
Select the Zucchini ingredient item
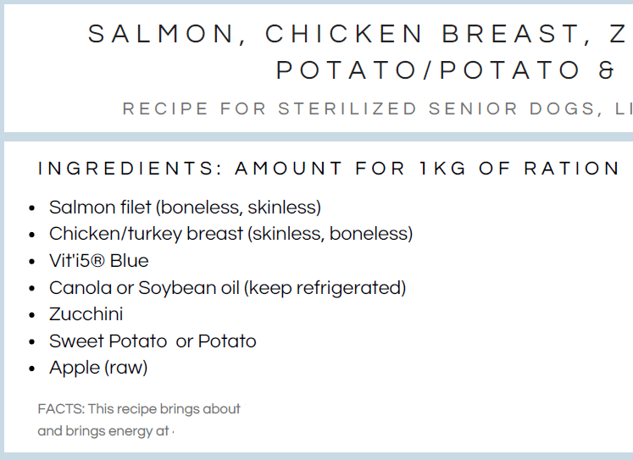86,314
